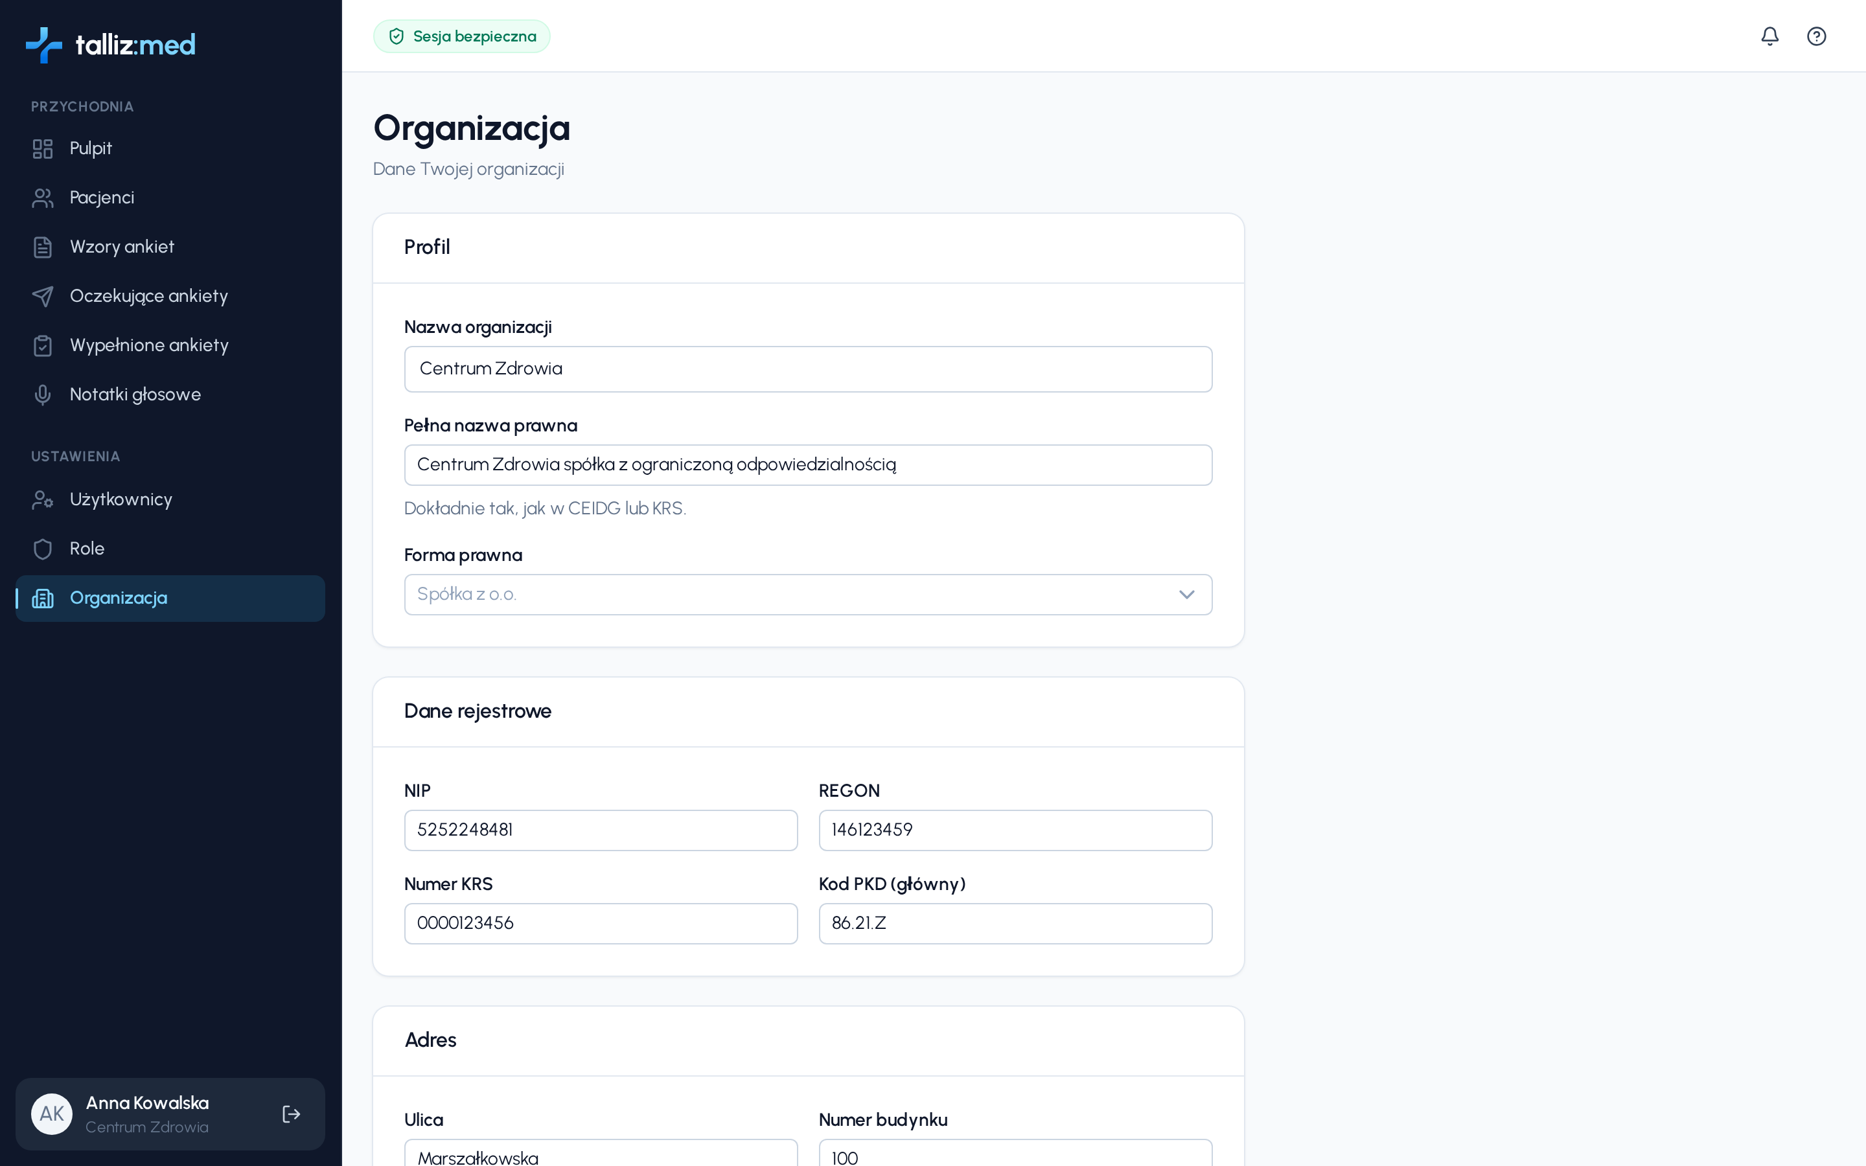
Task: Click the Organizacja building icon
Action: [x=42, y=599]
